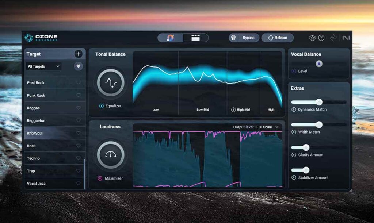Click the reference icon beside Bypass

pyautogui.click(x=233, y=38)
